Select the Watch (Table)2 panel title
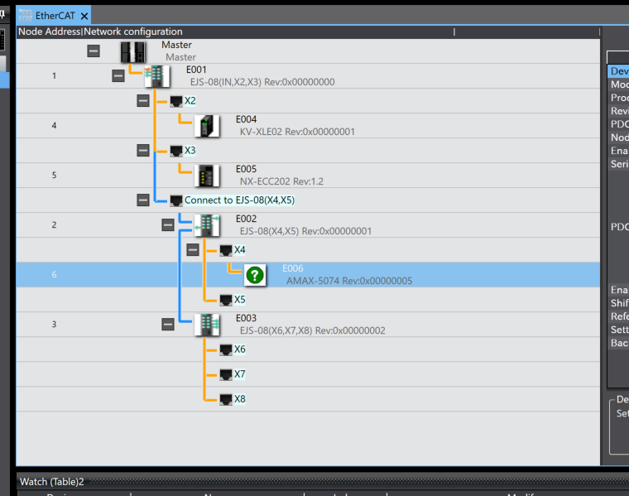 click(51, 482)
